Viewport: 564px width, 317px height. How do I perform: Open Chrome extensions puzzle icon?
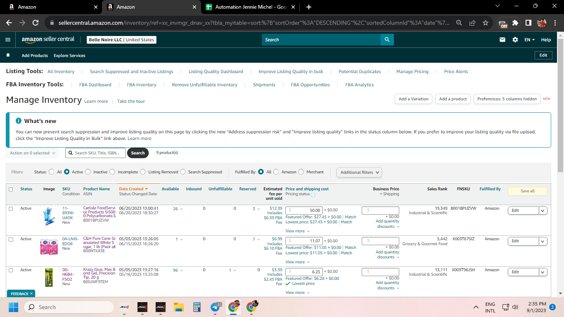[x=515, y=23]
